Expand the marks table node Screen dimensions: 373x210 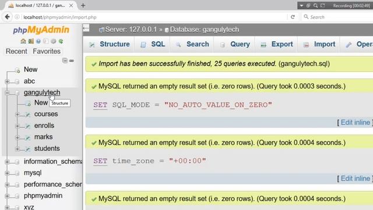17,138
